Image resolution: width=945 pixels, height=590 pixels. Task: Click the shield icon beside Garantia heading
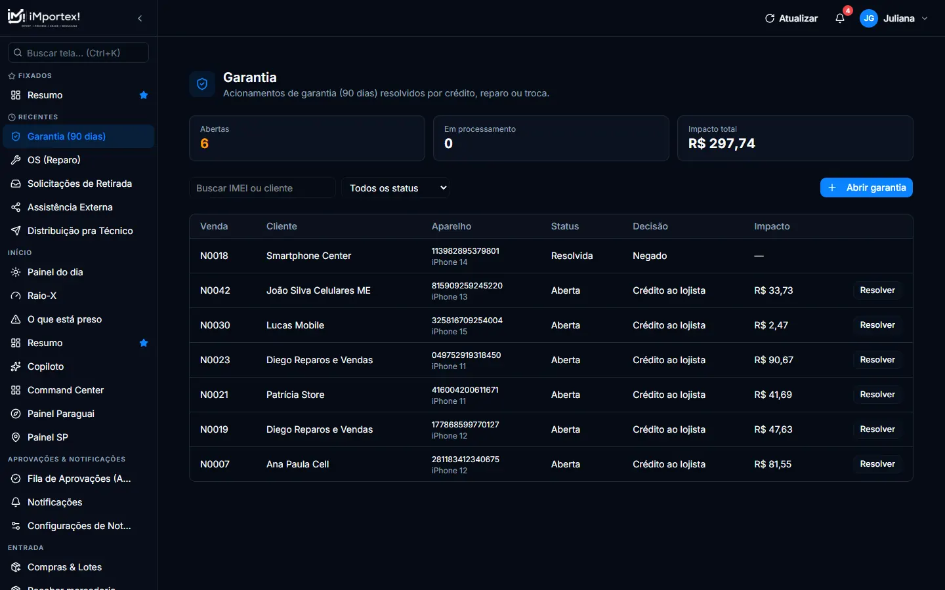point(202,84)
